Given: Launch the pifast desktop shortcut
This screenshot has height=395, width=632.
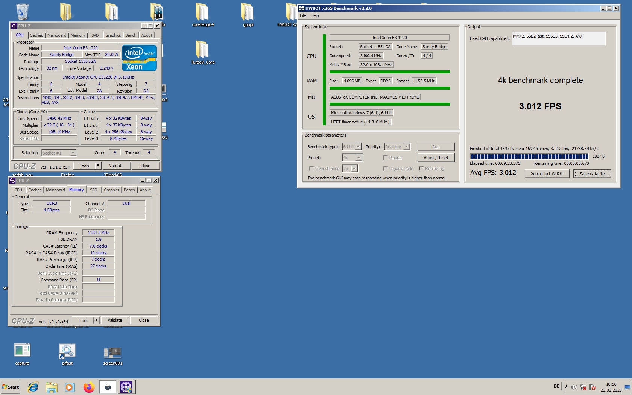Looking at the screenshot, I should pos(67,354).
